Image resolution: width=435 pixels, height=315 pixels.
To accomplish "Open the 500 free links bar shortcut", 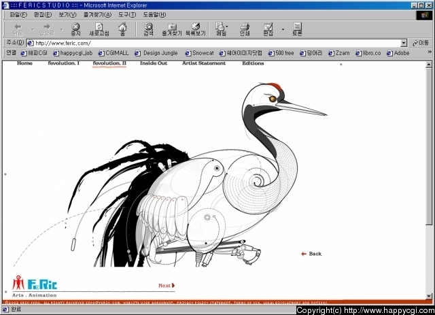I will pyautogui.click(x=281, y=53).
